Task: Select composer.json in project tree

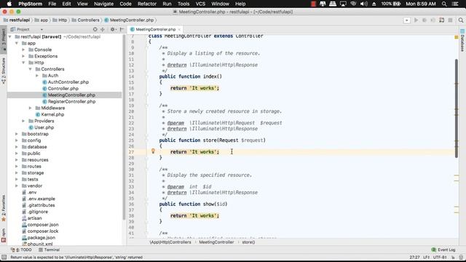Action: click(x=43, y=225)
